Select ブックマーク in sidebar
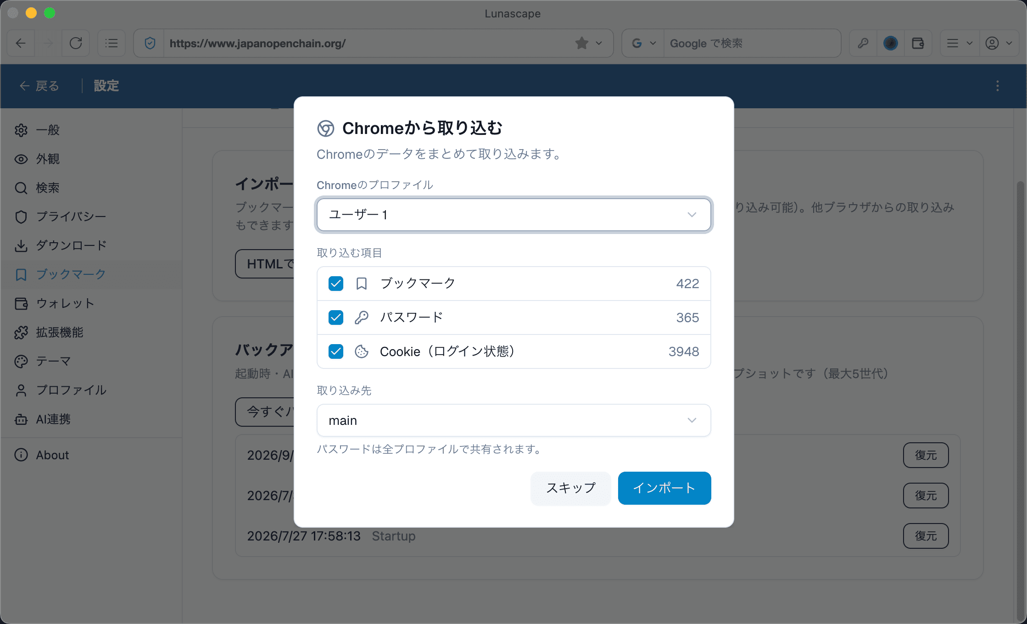Image resolution: width=1027 pixels, height=624 pixels. coord(91,274)
